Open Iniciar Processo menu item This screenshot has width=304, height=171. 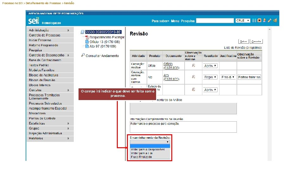pos(50,40)
